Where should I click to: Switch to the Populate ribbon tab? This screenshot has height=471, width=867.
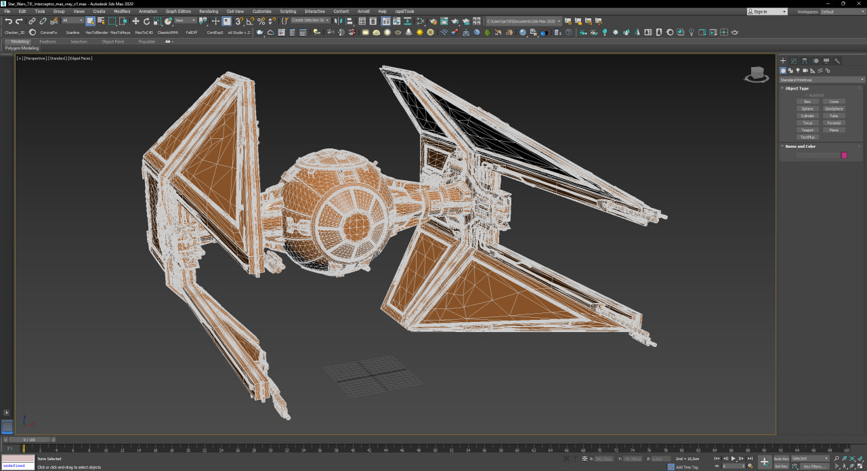[147, 41]
